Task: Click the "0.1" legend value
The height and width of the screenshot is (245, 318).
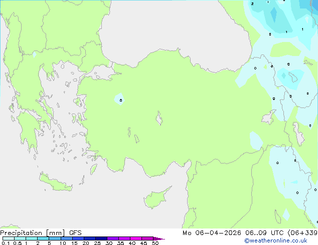Action: 6,243
